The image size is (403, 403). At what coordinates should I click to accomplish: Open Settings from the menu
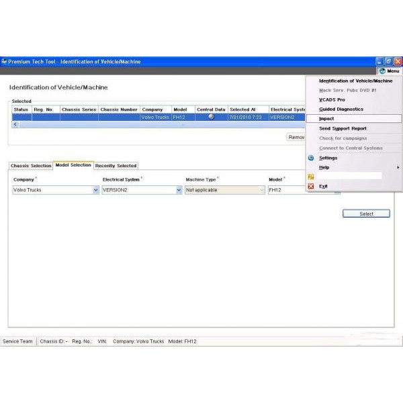click(328, 158)
